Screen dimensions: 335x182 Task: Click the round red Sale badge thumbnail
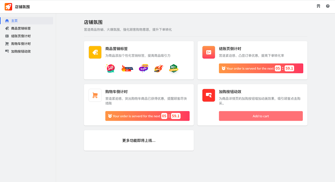(110, 68)
